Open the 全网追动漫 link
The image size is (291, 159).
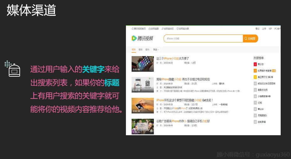[x=183, y=28]
